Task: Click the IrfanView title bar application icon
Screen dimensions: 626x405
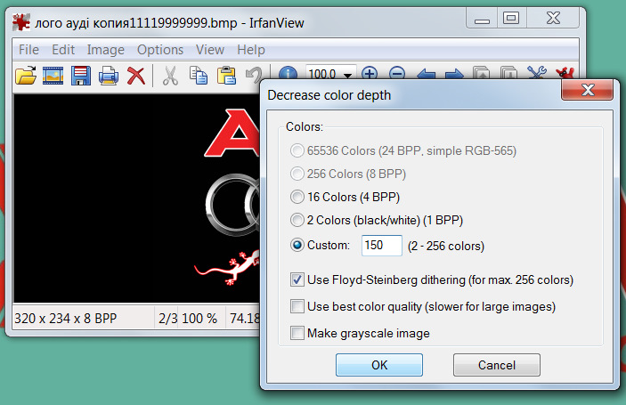Action: pyautogui.click(x=20, y=22)
